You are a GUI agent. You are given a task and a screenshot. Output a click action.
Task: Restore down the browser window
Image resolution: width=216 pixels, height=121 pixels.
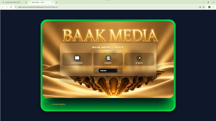coord(208,2)
